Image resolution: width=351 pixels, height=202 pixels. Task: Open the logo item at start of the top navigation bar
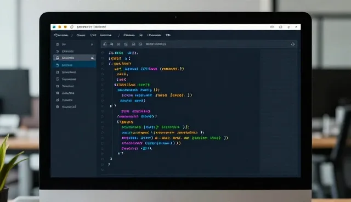click(61, 35)
